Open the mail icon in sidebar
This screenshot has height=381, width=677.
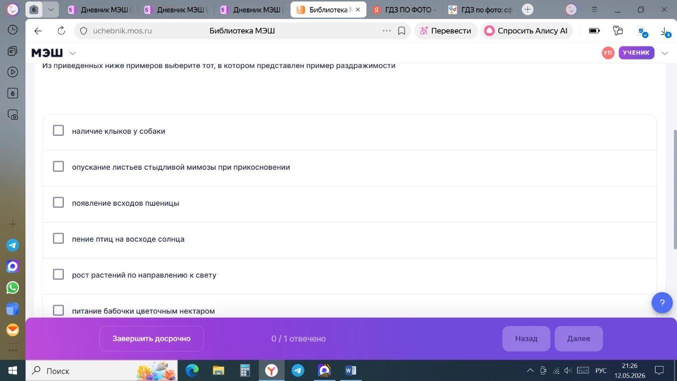tap(13, 330)
